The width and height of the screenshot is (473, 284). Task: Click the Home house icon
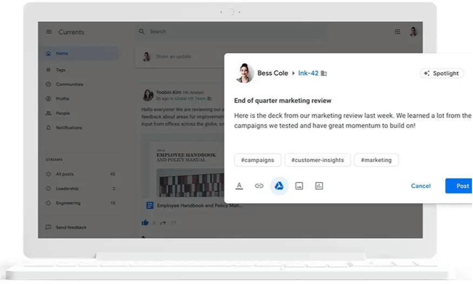point(48,54)
